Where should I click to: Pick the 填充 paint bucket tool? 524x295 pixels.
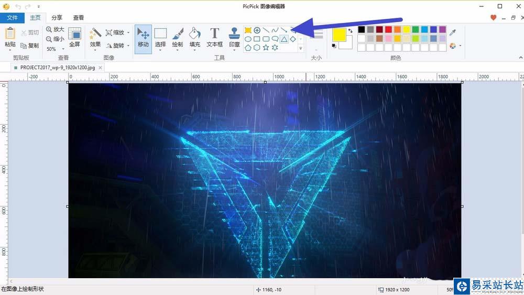click(195, 37)
